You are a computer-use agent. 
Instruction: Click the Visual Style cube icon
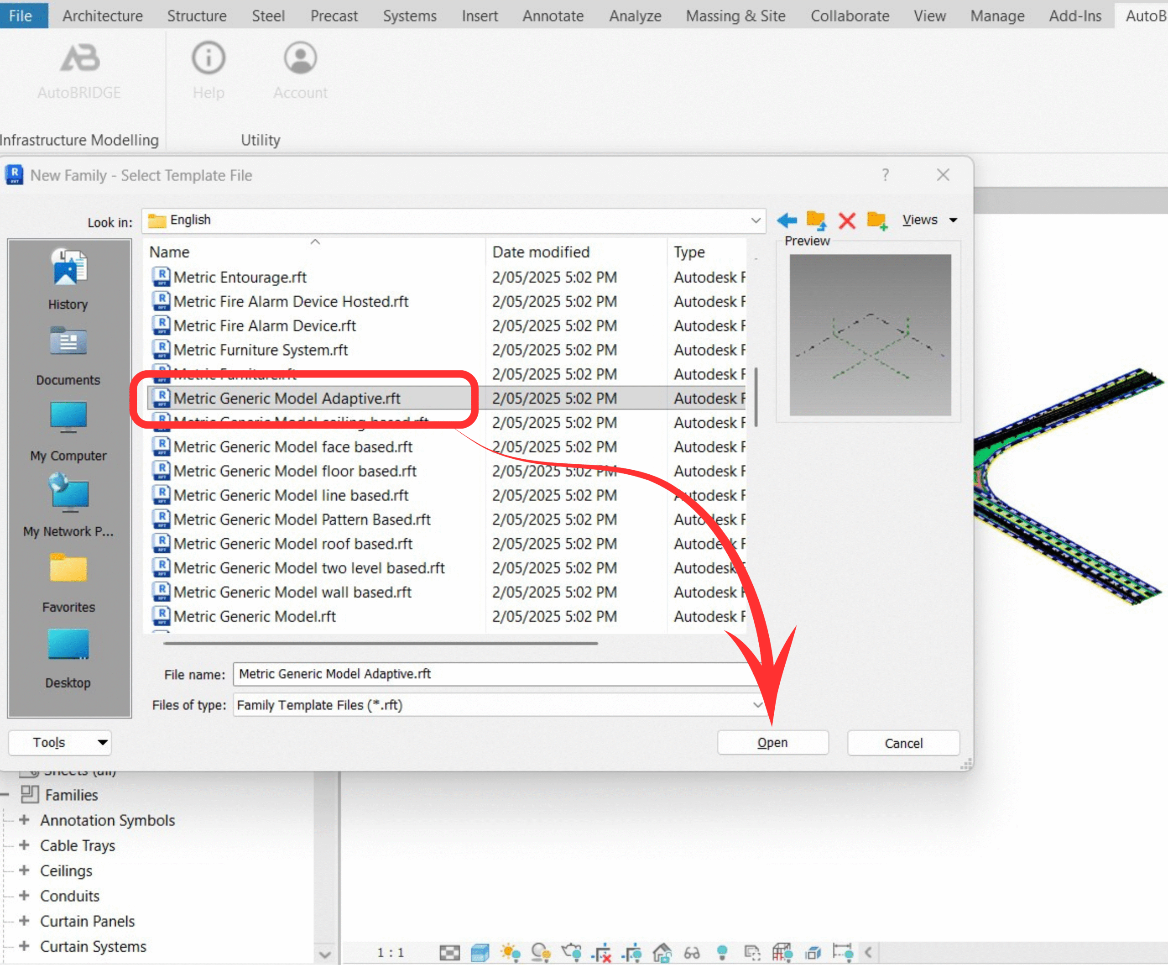480,952
